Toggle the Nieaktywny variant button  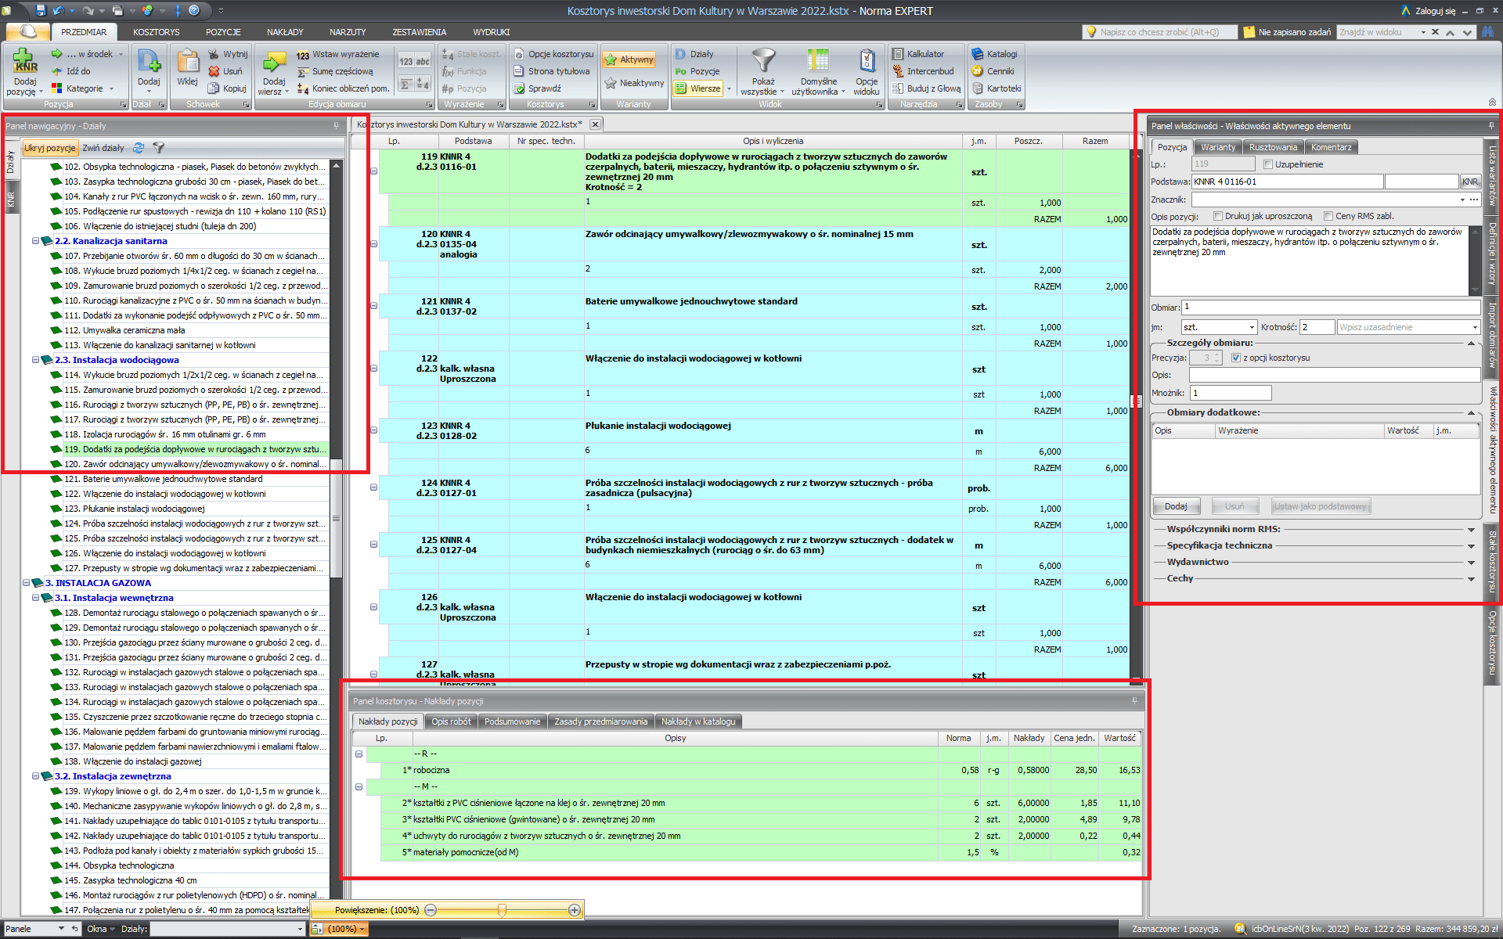(x=634, y=83)
